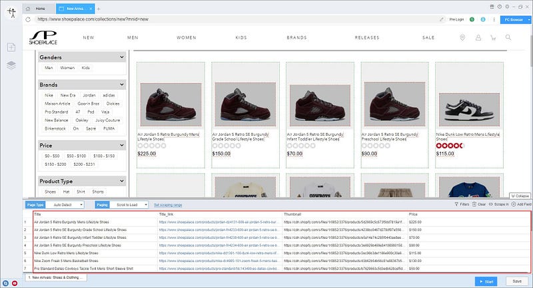The height and width of the screenshot is (288, 533).
Task: Open the NEW menu on the website
Action: pyautogui.click(x=89, y=38)
